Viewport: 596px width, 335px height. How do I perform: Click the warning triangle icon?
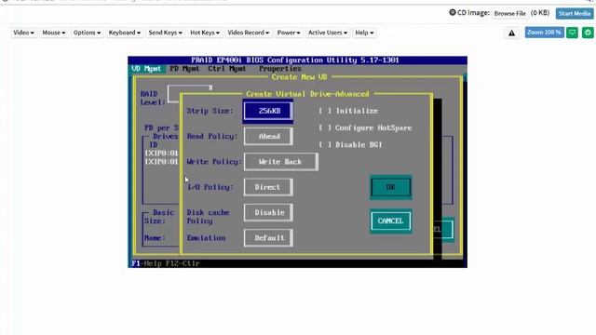coord(511,33)
